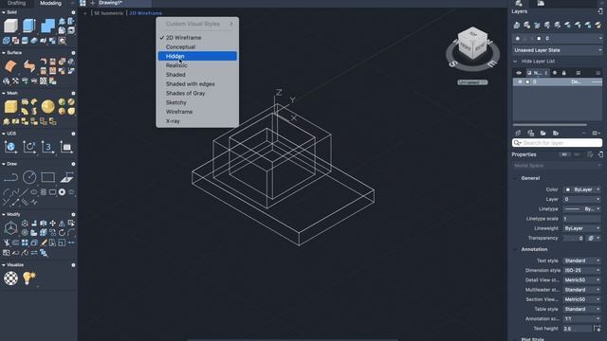The height and width of the screenshot is (341, 607).
Task: Select the Ellipse draw tool
Action: [x=34, y=192]
